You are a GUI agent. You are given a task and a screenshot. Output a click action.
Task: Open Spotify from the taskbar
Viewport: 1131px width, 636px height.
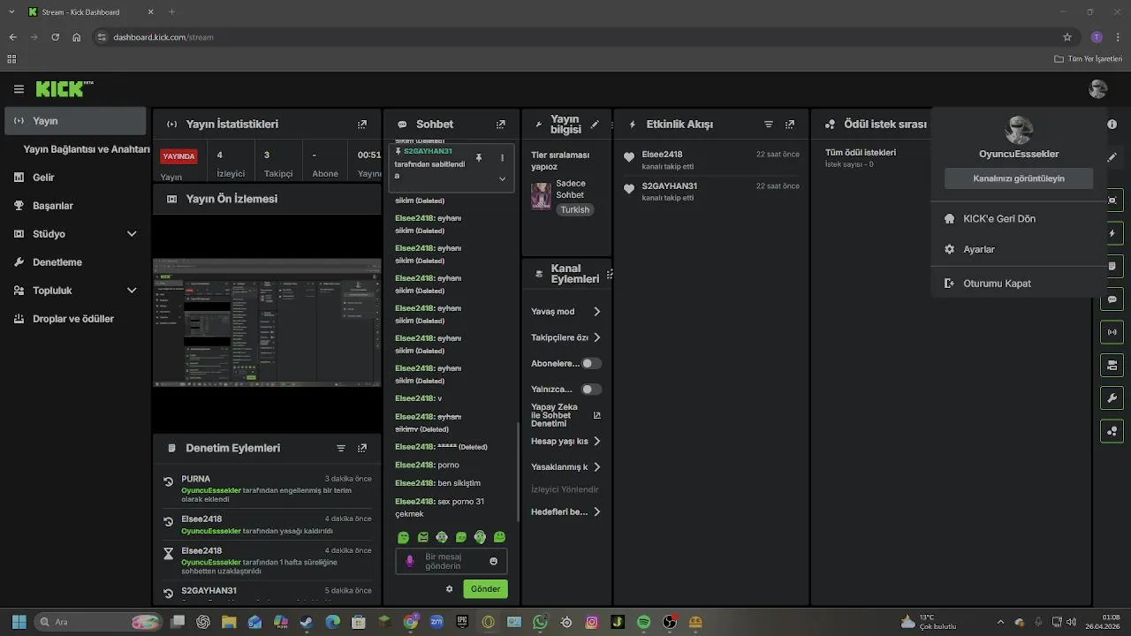[643, 622]
